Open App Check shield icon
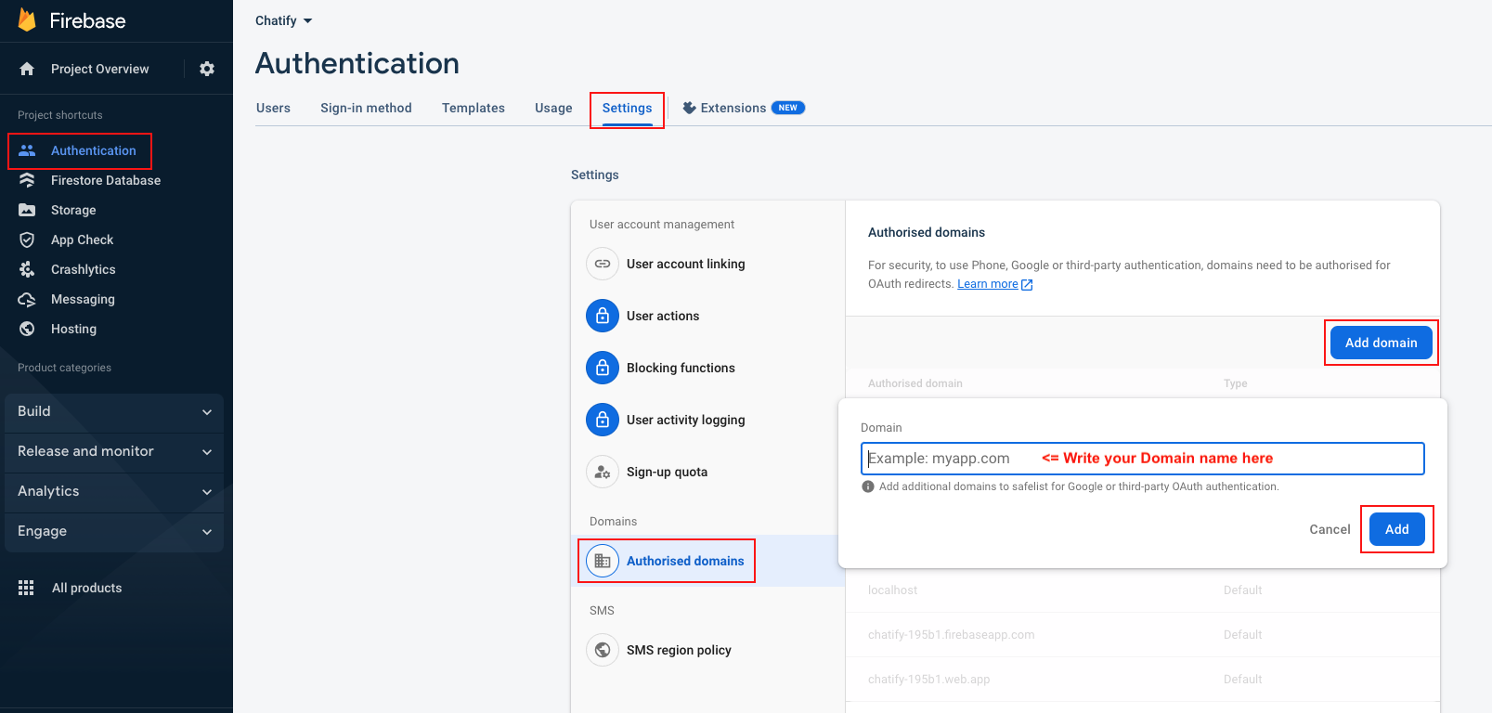 [x=27, y=240]
